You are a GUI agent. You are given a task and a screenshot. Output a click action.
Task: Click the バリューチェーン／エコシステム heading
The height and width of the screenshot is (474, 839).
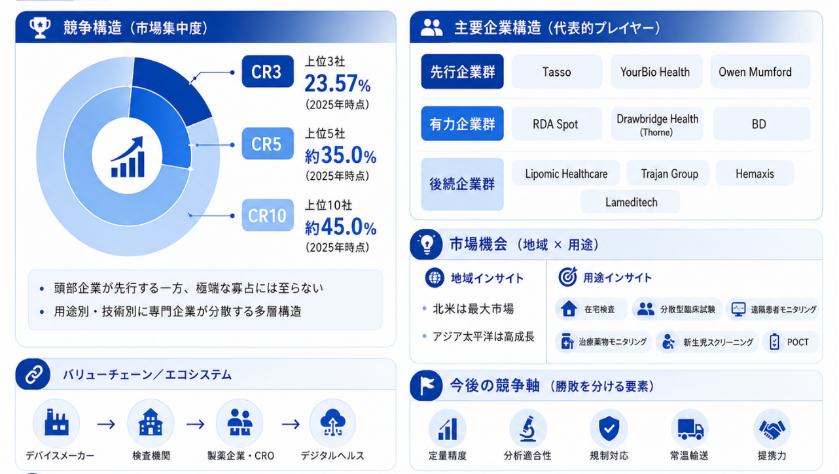point(147,375)
